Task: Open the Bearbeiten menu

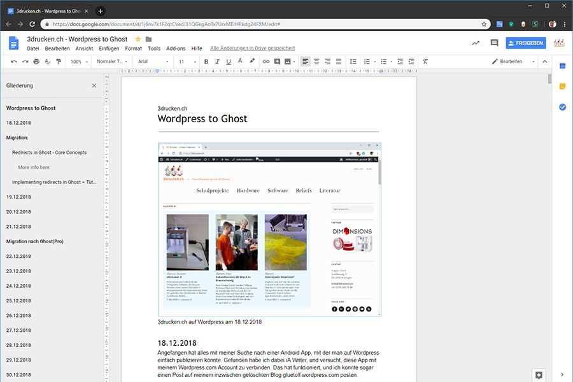Action: click(57, 48)
